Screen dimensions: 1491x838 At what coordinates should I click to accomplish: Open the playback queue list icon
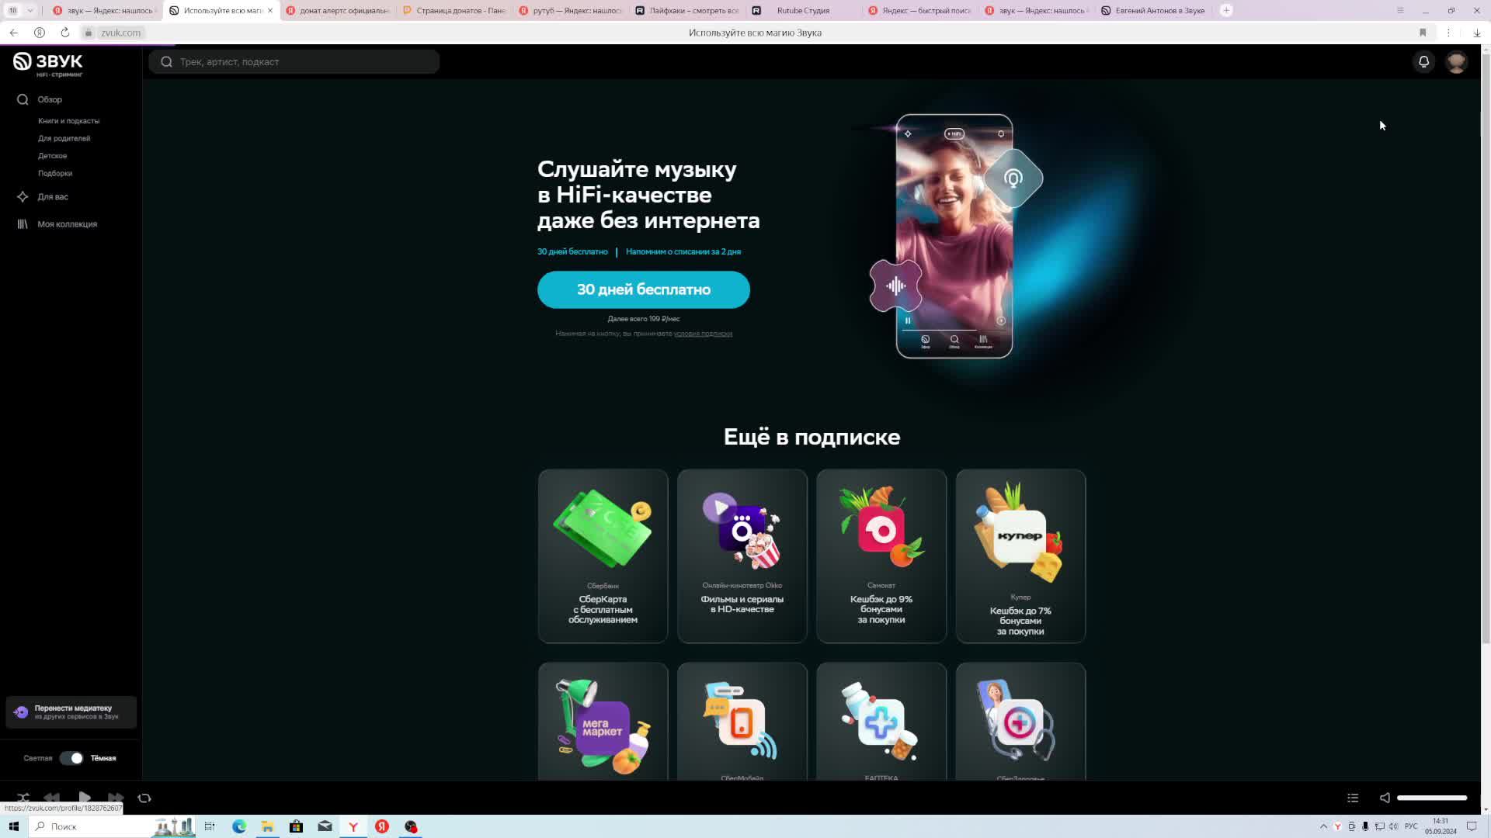click(1352, 798)
